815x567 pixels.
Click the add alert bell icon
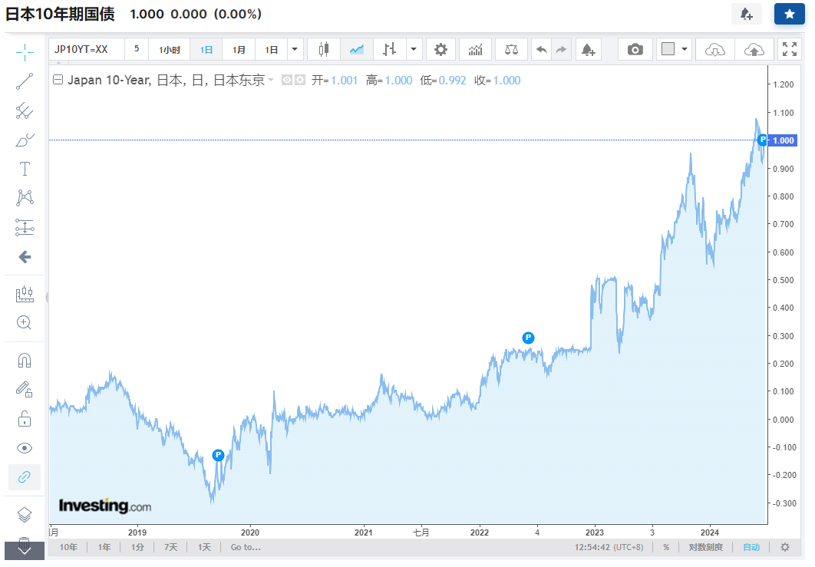click(x=588, y=50)
